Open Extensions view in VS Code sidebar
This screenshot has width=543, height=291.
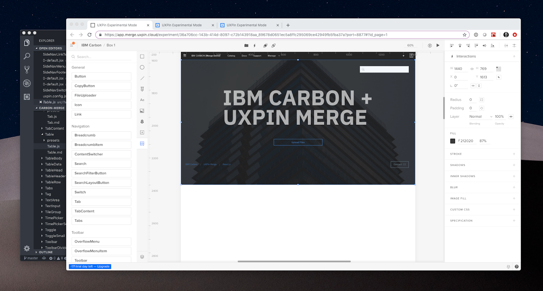27,97
